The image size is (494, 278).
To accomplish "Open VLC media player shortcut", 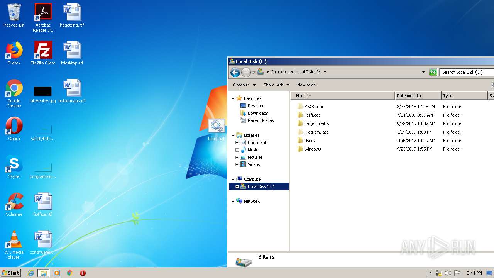I will [x=14, y=245].
